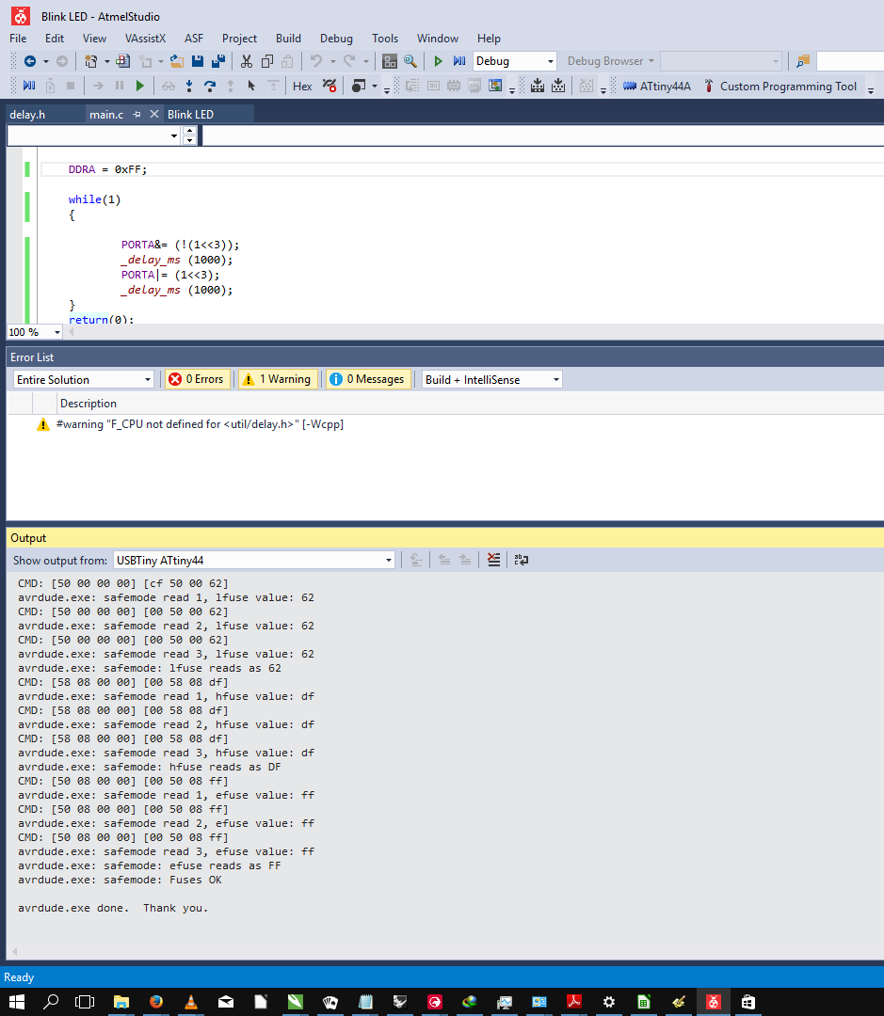Toggle the 0 Errors filter
This screenshot has height=1016, width=884.
(x=195, y=379)
